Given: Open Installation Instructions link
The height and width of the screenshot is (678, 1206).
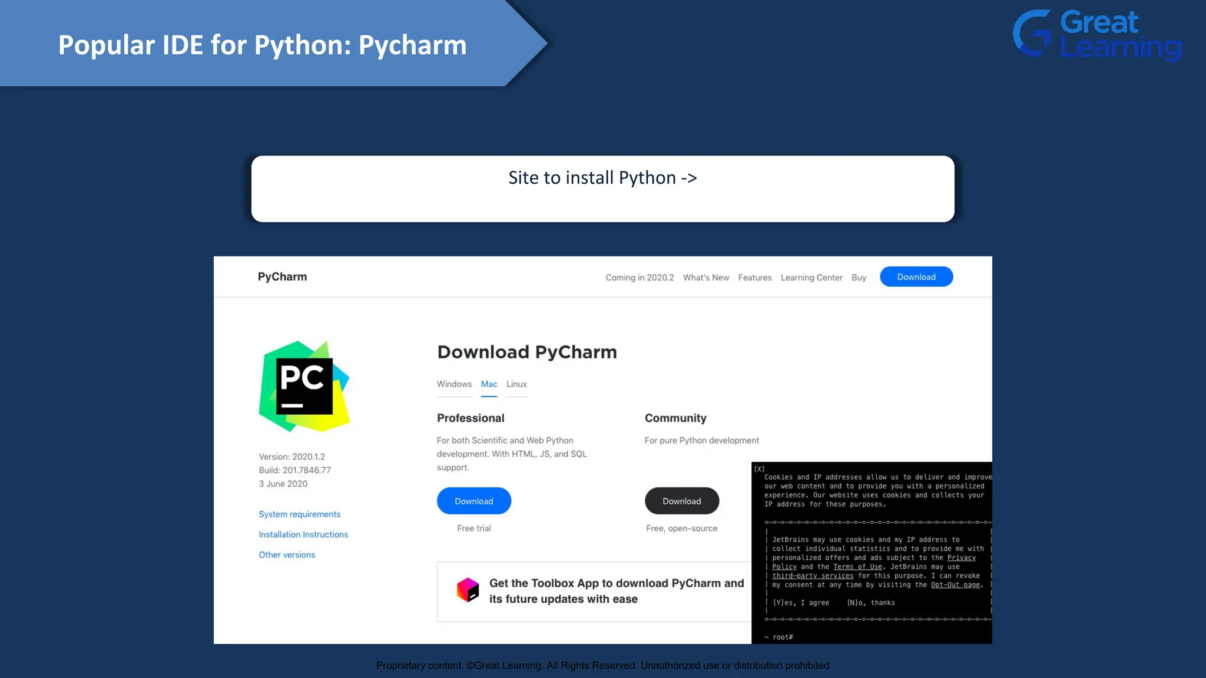Looking at the screenshot, I should pyautogui.click(x=303, y=534).
